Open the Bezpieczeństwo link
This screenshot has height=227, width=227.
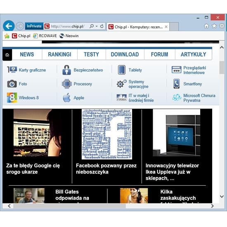88,70
